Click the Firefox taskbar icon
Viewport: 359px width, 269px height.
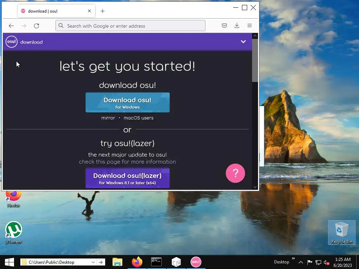click(137, 262)
